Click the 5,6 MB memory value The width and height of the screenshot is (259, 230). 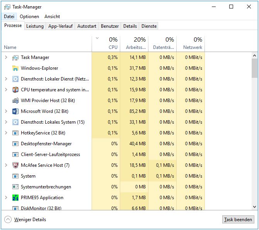point(139,133)
